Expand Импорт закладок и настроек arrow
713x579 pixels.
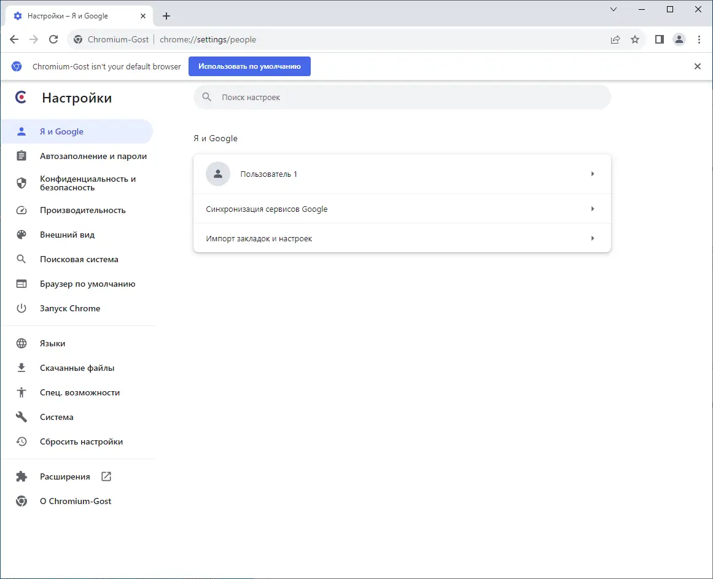point(593,238)
